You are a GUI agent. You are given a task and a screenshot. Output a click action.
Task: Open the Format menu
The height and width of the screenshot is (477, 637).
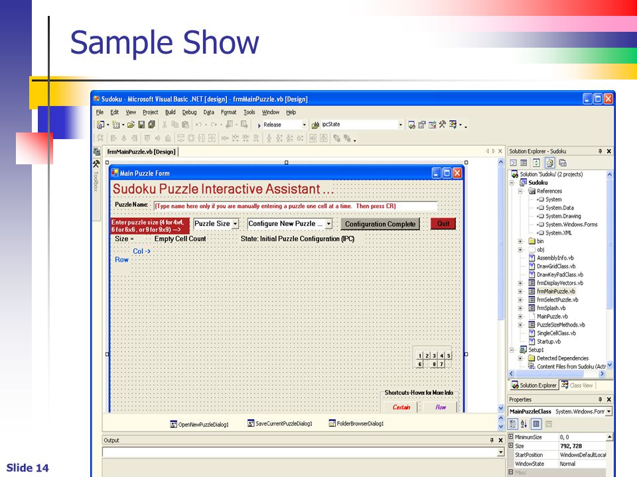pos(228,113)
